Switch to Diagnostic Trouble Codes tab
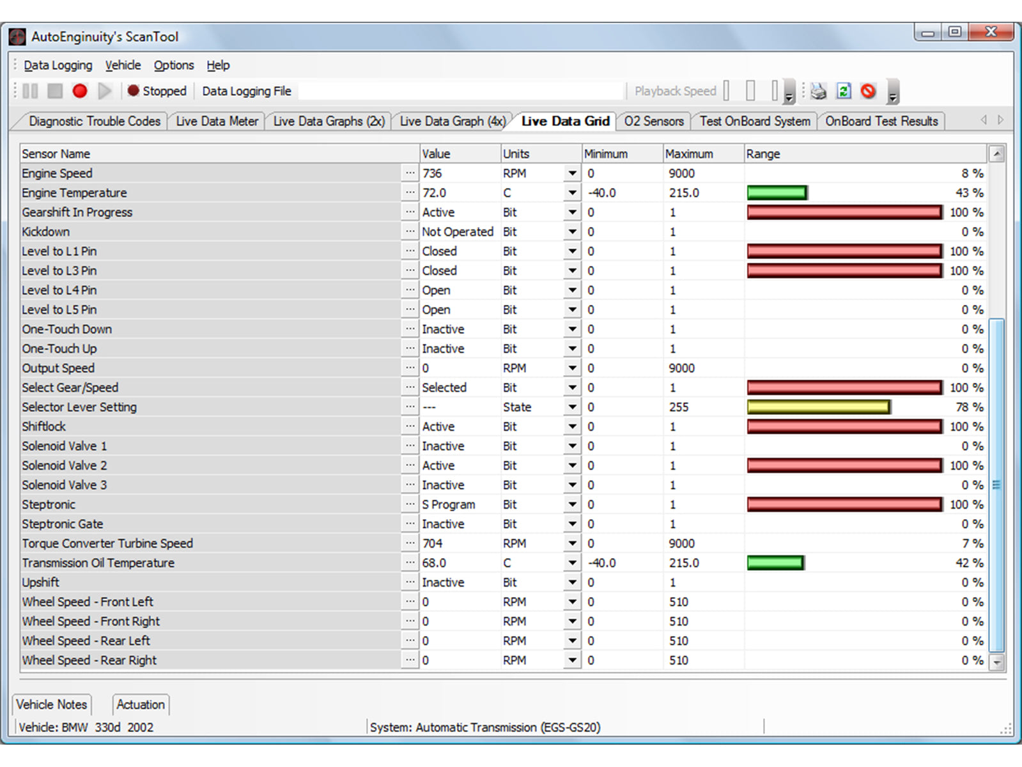Viewport: 1022px width, 767px height. pos(94,121)
